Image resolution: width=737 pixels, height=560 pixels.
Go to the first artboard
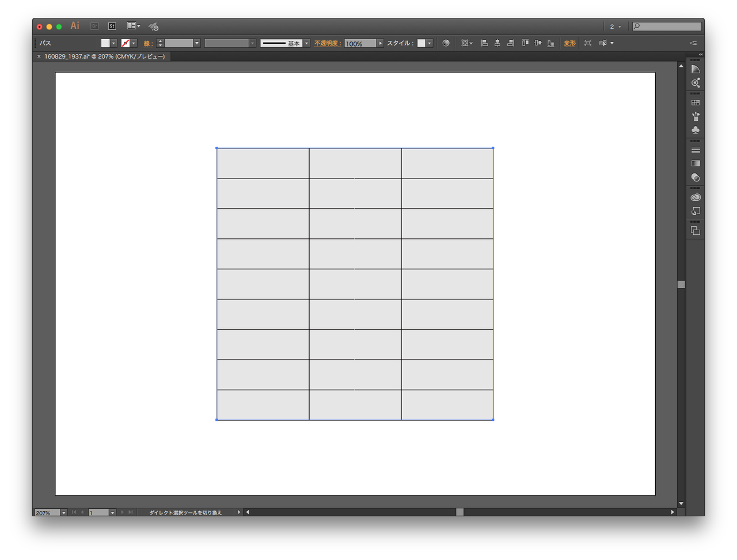[74, 512]
